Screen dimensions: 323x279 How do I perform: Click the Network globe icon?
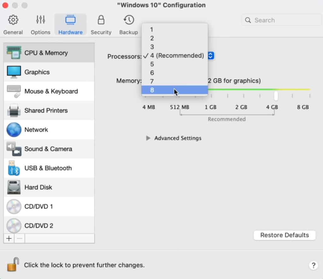pyautogui.click(x=14, y=130)
